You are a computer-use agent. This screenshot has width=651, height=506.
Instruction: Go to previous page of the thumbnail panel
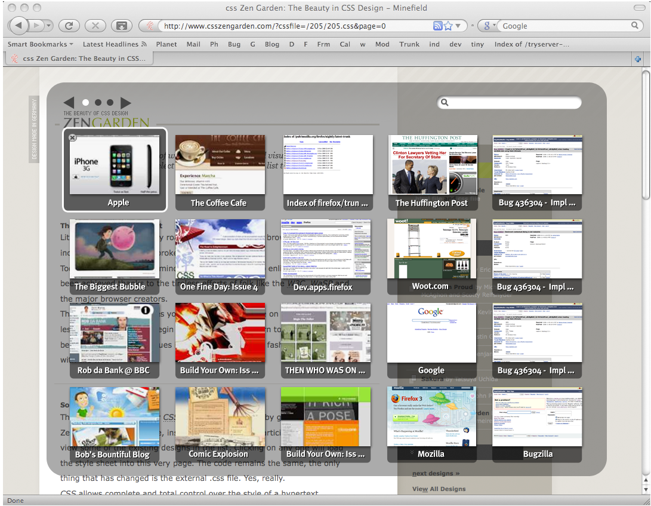click(x=69, y=102)
